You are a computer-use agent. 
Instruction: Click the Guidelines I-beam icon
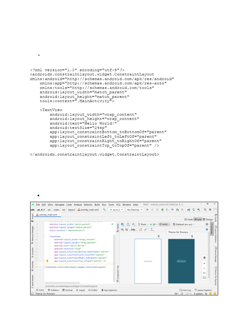(152, 229)
